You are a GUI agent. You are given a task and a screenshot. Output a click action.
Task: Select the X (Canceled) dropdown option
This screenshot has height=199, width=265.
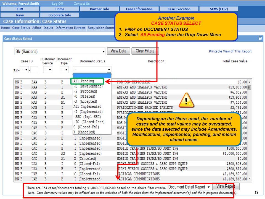coord(92,132)
